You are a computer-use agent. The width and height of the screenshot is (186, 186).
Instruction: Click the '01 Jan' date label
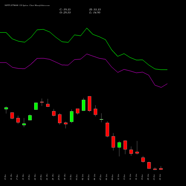77,177
